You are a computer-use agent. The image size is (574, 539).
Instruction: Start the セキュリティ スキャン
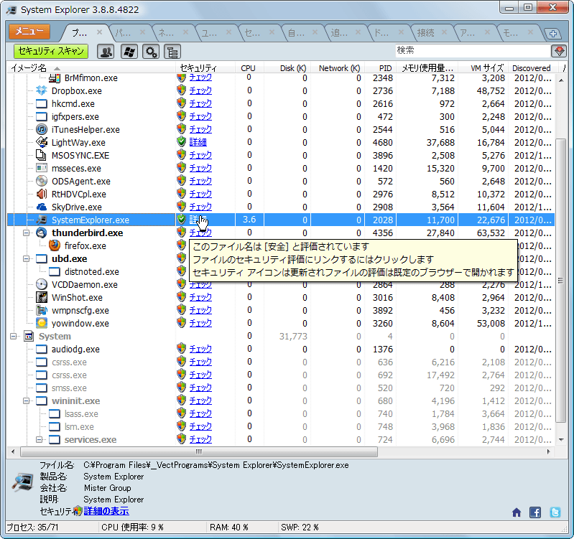pyautogui.click(x=51, y=51)
